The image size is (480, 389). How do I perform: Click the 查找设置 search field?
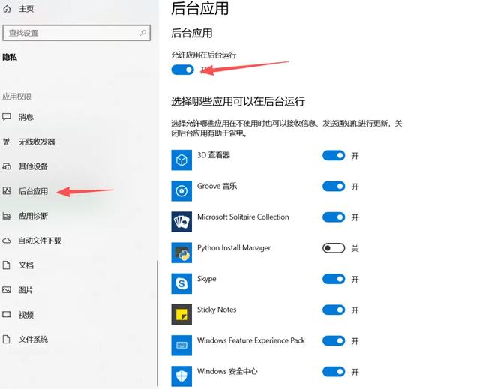tap(76, 33)
